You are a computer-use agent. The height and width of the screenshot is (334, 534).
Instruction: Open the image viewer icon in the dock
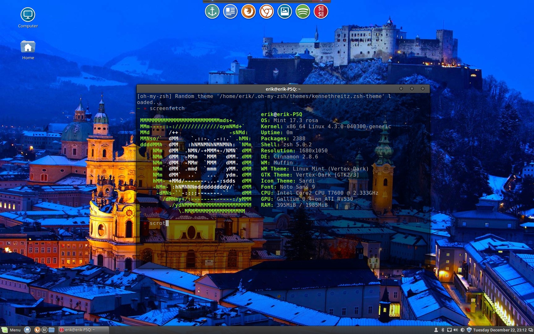coord(284,12)
